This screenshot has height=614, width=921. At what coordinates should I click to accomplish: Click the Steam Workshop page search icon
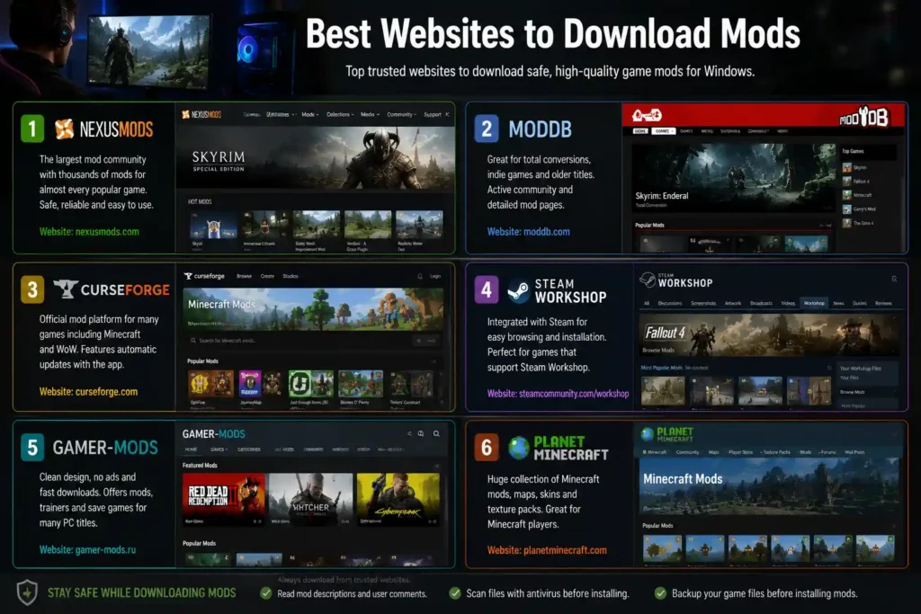click(x=894, y=279)
